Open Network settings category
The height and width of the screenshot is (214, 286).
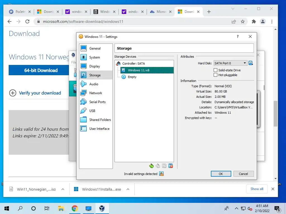tap(96, 93)
